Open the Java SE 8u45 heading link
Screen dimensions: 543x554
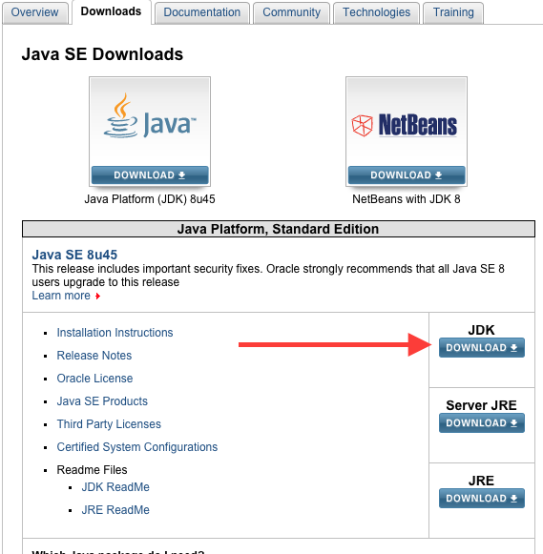pos(74,255)
